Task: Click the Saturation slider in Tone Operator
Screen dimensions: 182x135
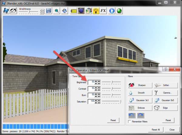Action: (x=112, y=102)
